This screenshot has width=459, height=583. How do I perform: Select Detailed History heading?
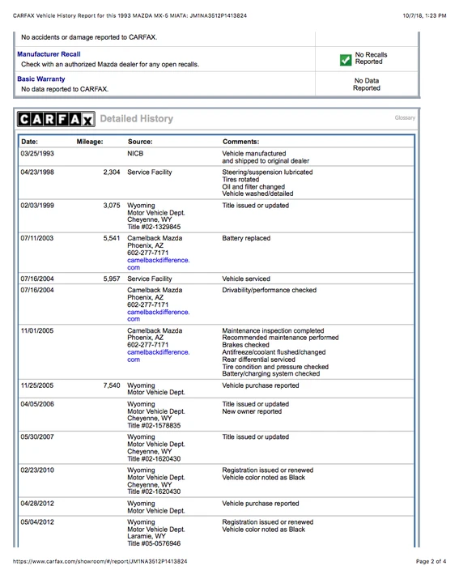pyautogui.click(x=136, y=118)
